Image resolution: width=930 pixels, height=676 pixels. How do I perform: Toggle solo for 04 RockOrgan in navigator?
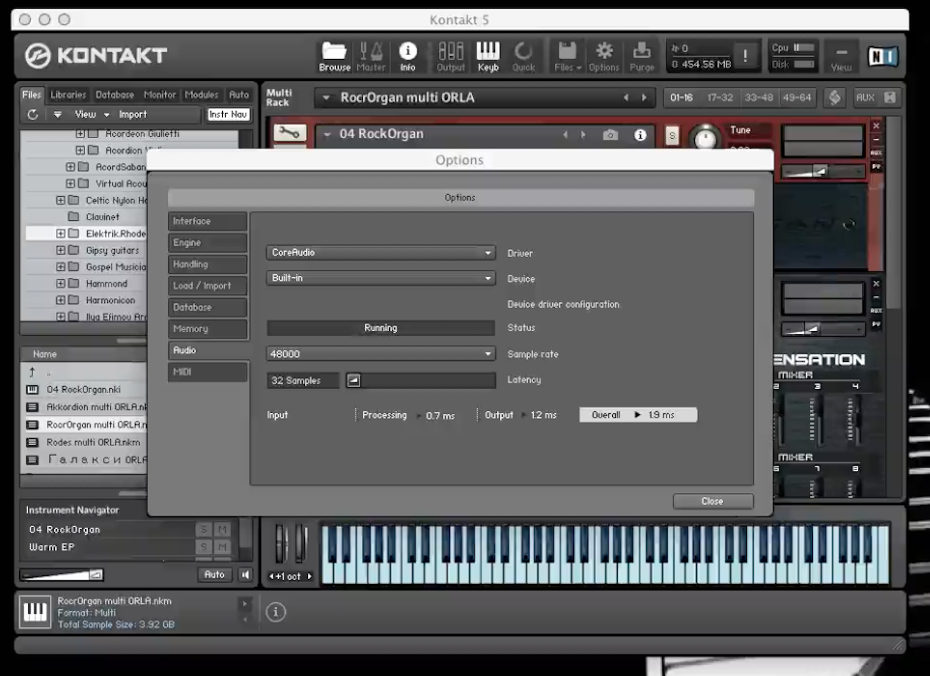tap(204, 529)
